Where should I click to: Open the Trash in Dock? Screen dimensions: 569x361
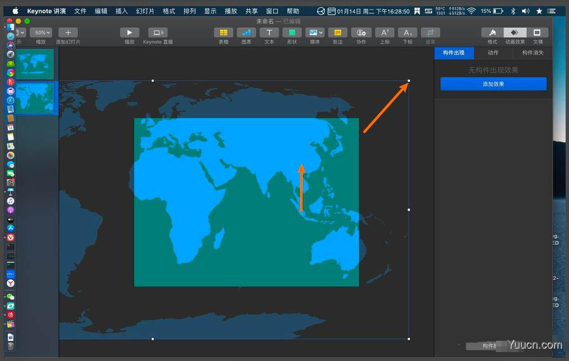[x=11, y=346]
